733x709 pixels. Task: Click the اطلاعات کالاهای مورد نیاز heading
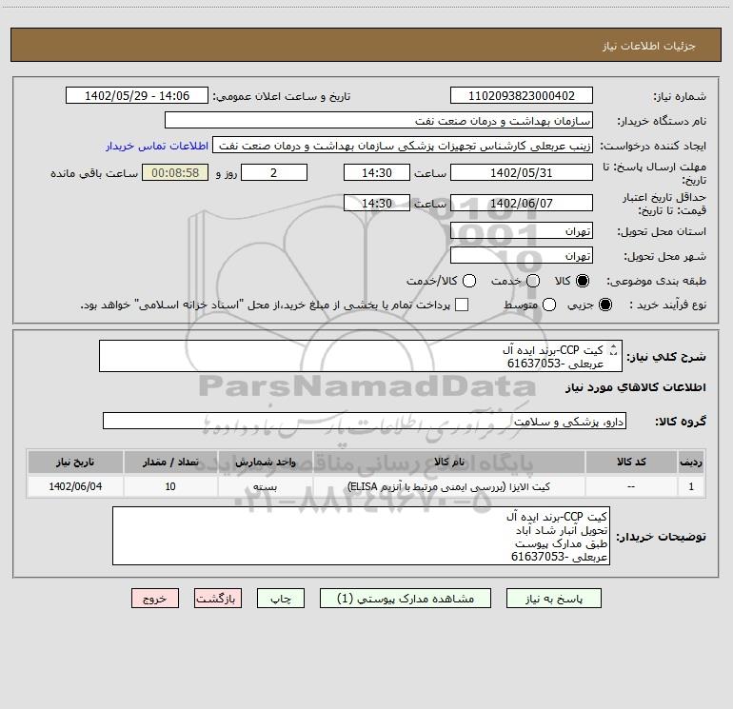coord(636,387)
